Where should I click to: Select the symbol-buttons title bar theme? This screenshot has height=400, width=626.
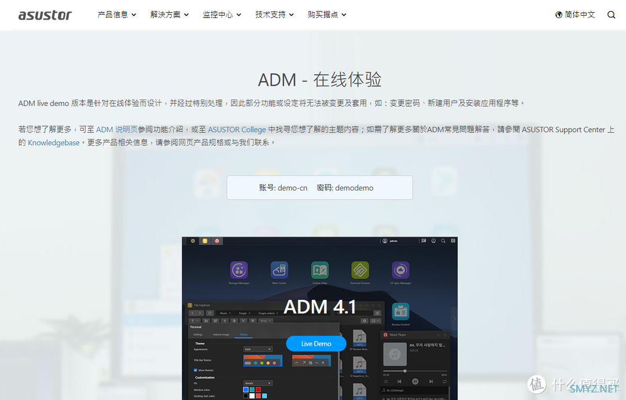pyautogui.click(x=311, y=361)
